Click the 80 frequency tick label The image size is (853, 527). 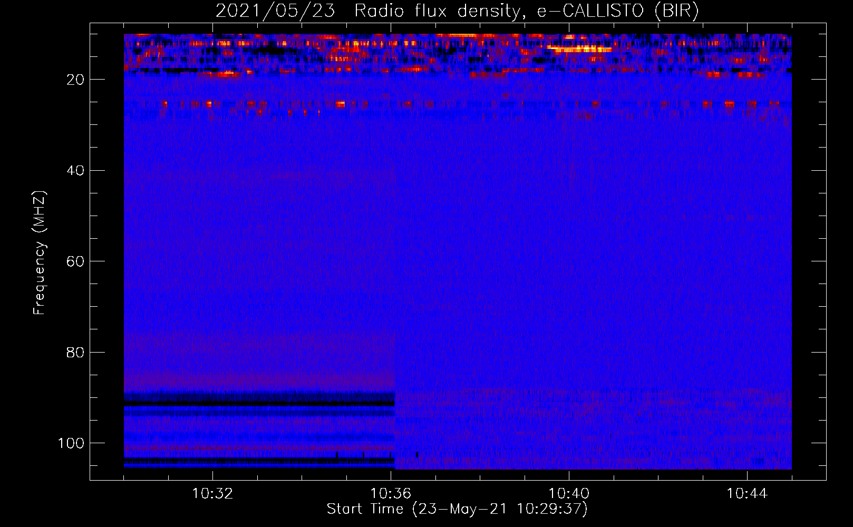76,352
